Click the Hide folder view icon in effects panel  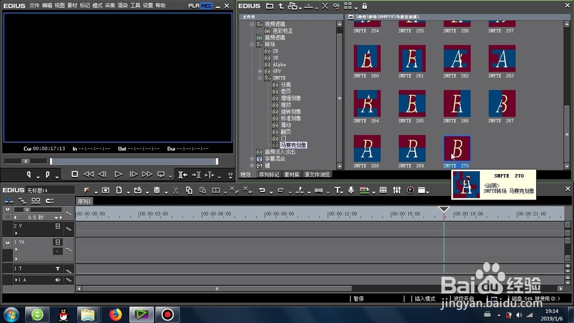click(x=269, y=6)
